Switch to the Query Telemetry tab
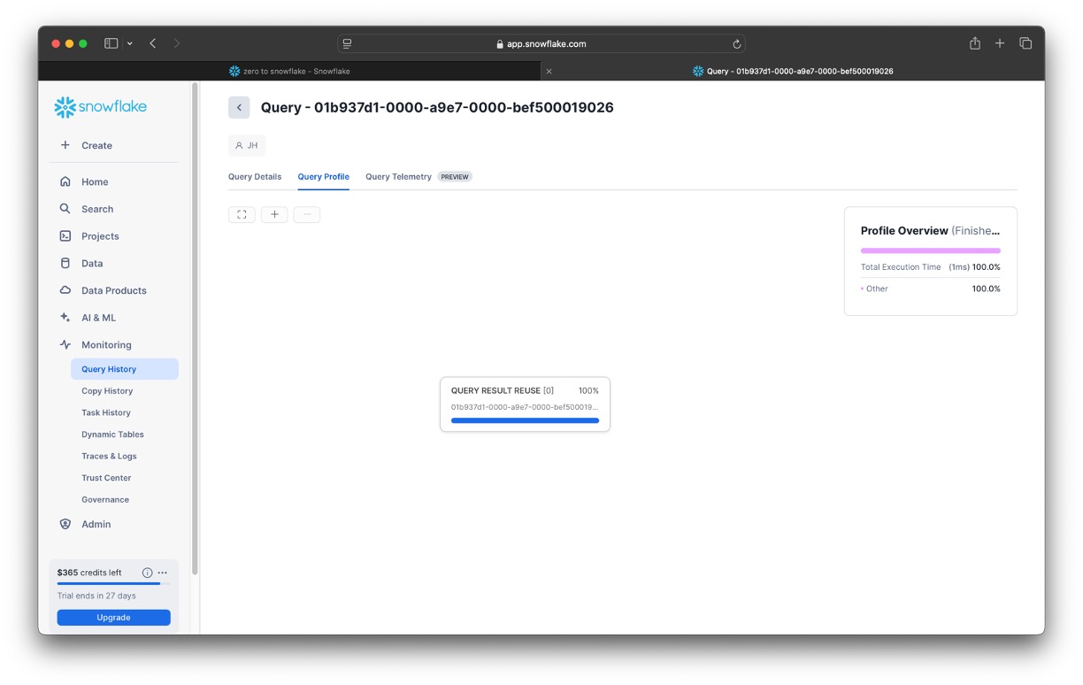This screenshot has width=1083, height=685. point(398,177)
